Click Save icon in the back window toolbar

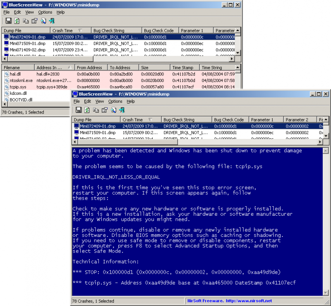[8, 21]
